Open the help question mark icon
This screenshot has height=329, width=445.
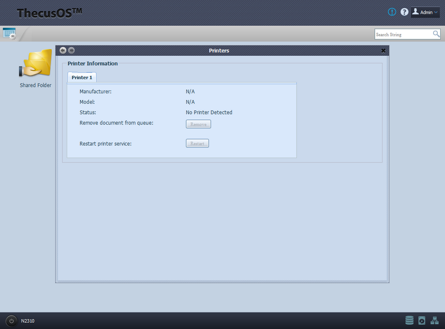coord(404,12)
